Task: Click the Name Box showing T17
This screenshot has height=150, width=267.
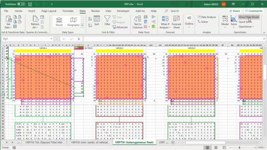Action: pyautogui.click(x=25, y=39)
